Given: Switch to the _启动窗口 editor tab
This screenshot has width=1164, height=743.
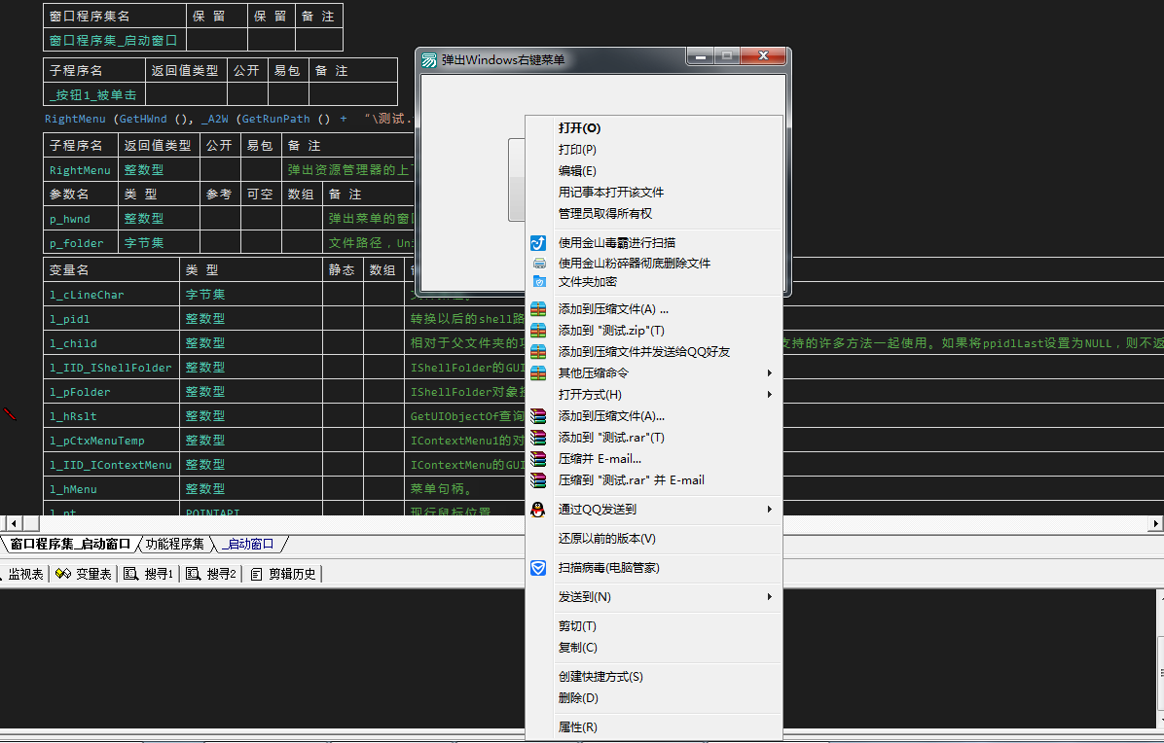Looking at the screenshot, I should [248, 545].
